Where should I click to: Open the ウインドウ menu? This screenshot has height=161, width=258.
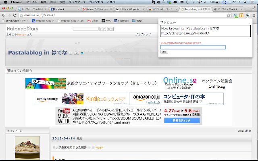(x=96, y=2)
